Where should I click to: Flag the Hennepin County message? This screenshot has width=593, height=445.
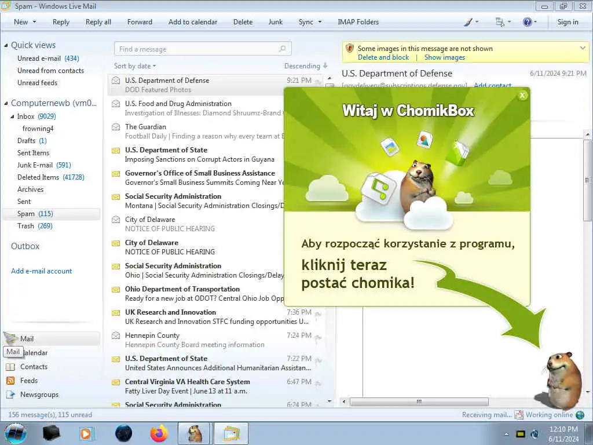[318, 337]
